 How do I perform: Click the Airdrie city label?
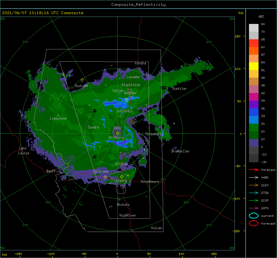pyautogui.click(x=121, y=164)
